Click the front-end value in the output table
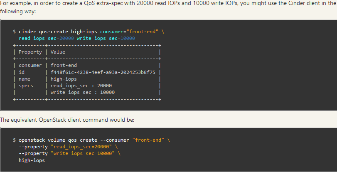Viewport: 337px width, 172px height. coord(64,65)
